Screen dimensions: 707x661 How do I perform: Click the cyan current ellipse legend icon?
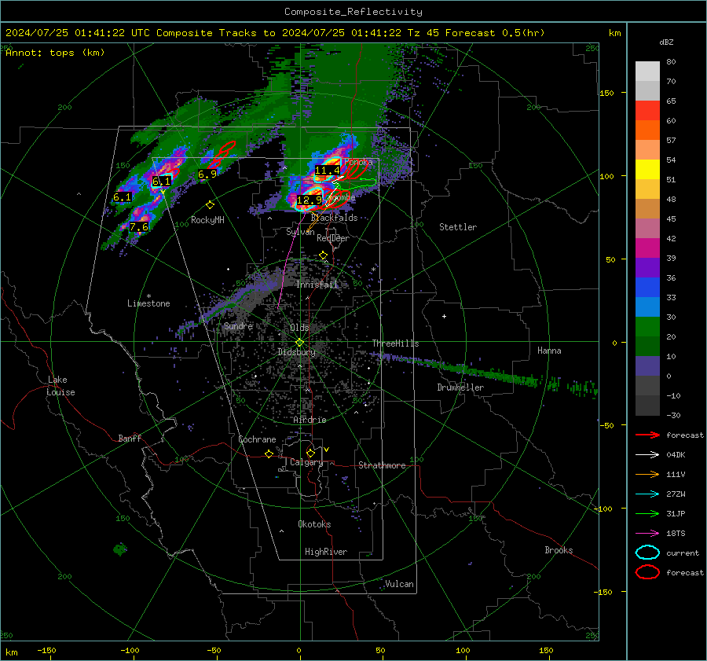(647, 553)
